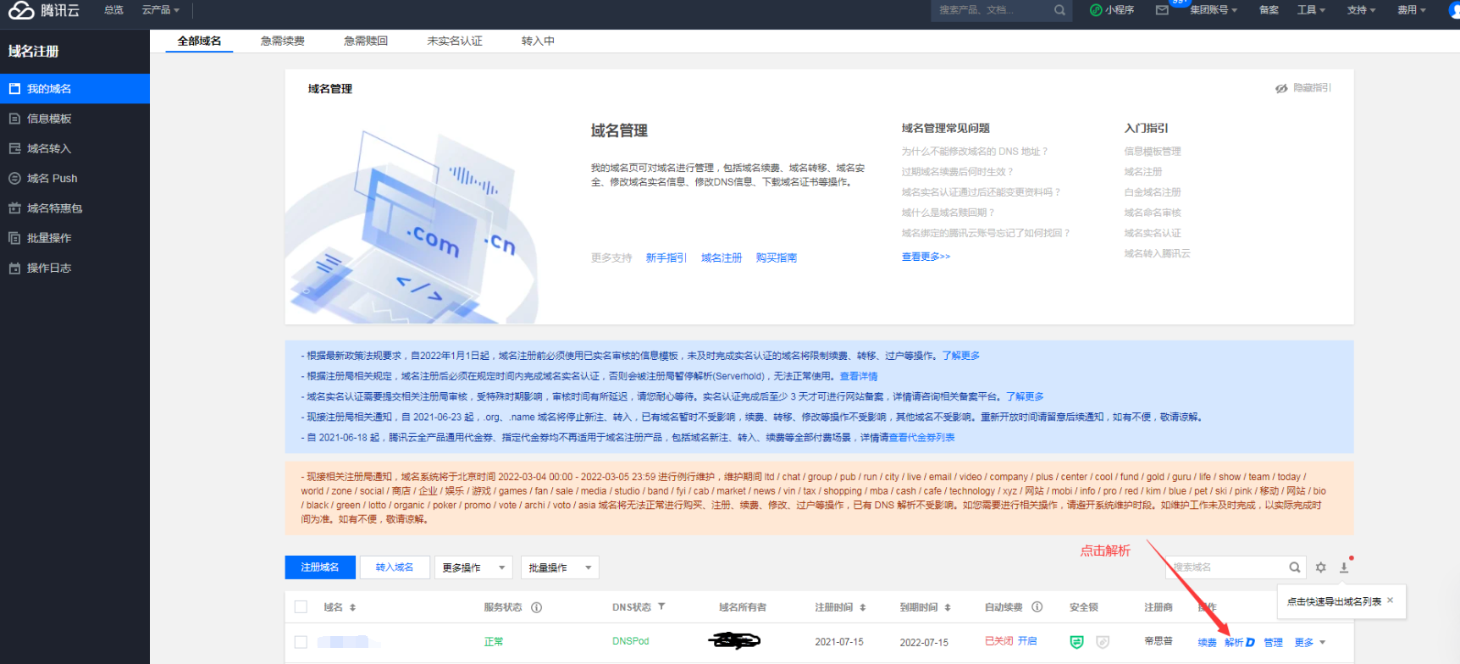Open the table settings gear icon

pos(1321,567)
